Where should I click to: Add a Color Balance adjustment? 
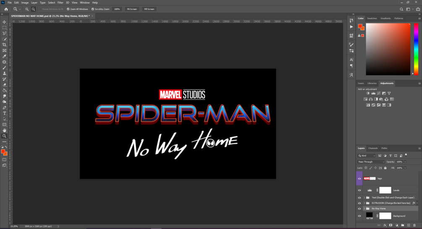(371, 99)
